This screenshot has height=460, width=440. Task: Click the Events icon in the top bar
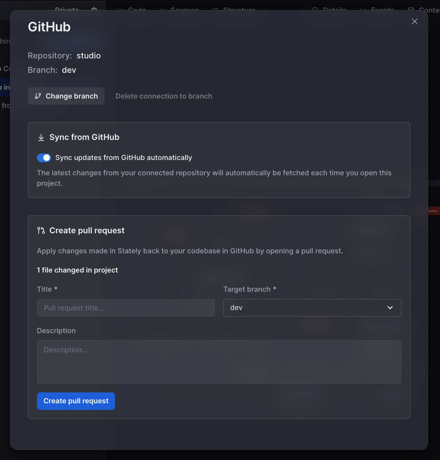[x=363, y=10]
